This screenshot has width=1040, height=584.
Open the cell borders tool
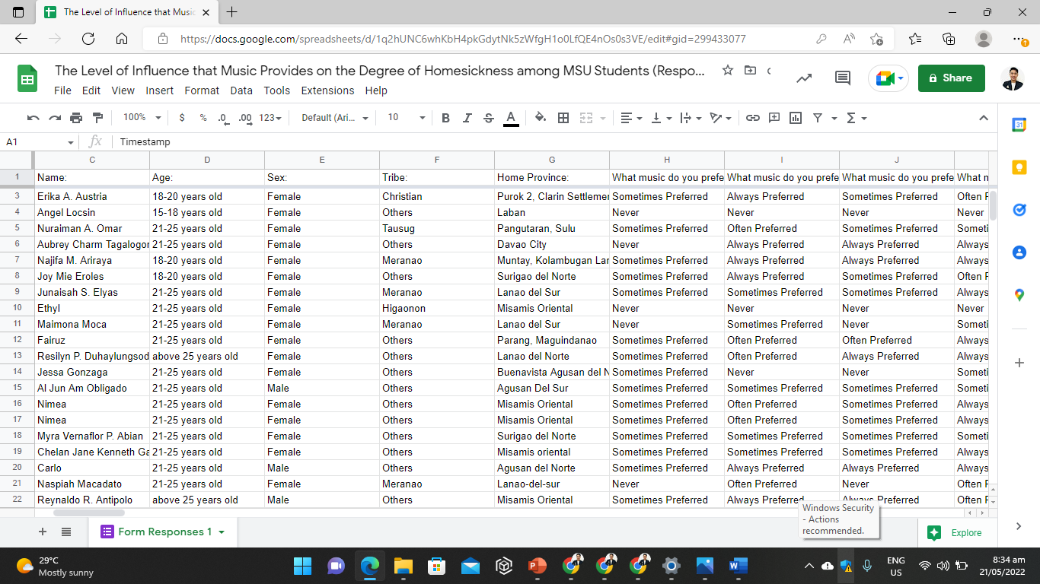563,118
